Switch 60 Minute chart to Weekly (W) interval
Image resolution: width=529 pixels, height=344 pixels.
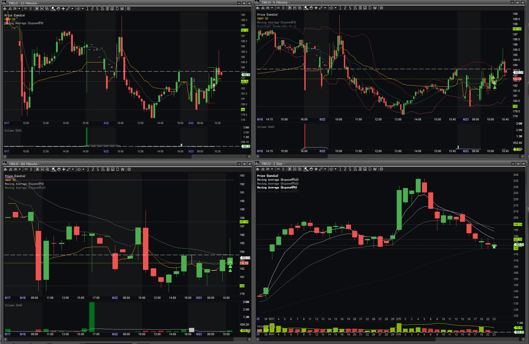point(123,169)
